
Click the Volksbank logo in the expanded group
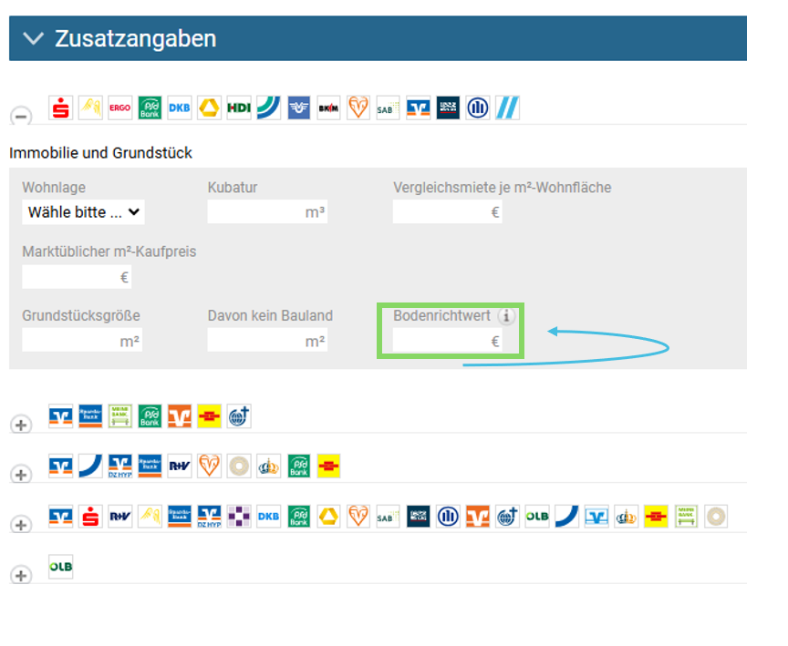418,108
